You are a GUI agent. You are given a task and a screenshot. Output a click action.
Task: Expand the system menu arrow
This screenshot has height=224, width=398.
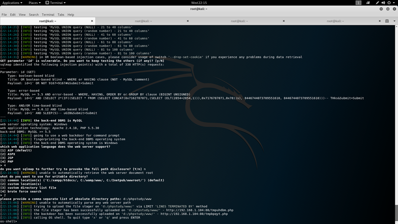point(394,3)
